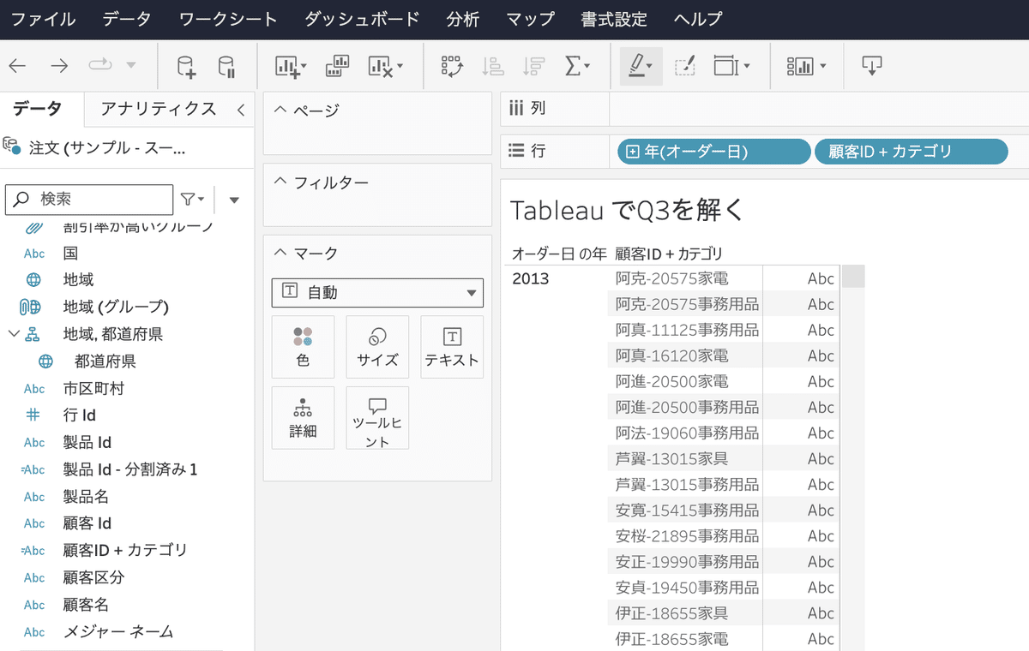Image resolution: width=1029 pixels, height=651 pixels.
Task: Click the Replay animation icon
Action: (x=99, y=65)
